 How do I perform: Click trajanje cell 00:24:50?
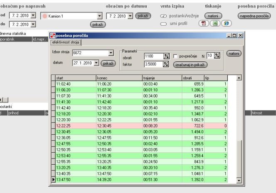click(162, 162)
